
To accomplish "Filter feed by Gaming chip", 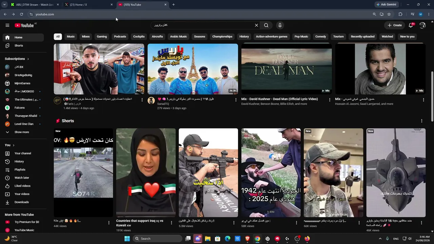I will tap(102, 37).
